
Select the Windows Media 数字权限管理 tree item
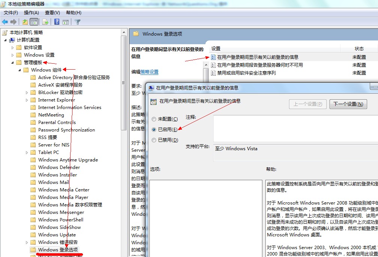[x=70, y=205]
